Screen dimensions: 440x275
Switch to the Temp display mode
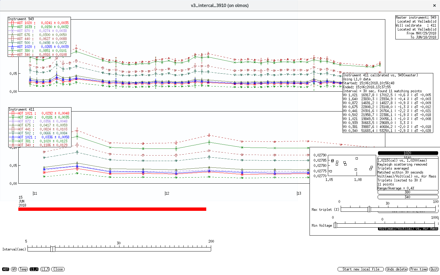(23, 269)
